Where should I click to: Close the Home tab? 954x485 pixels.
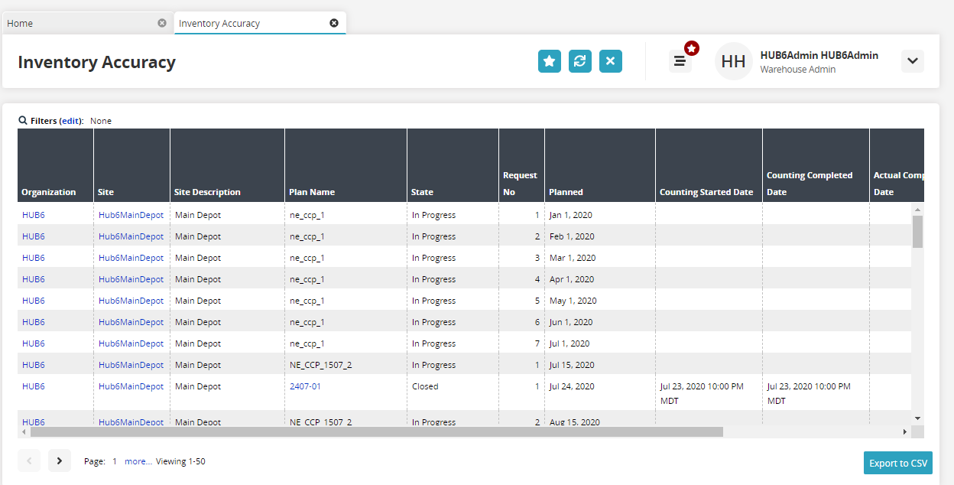[x=162, y=23]
